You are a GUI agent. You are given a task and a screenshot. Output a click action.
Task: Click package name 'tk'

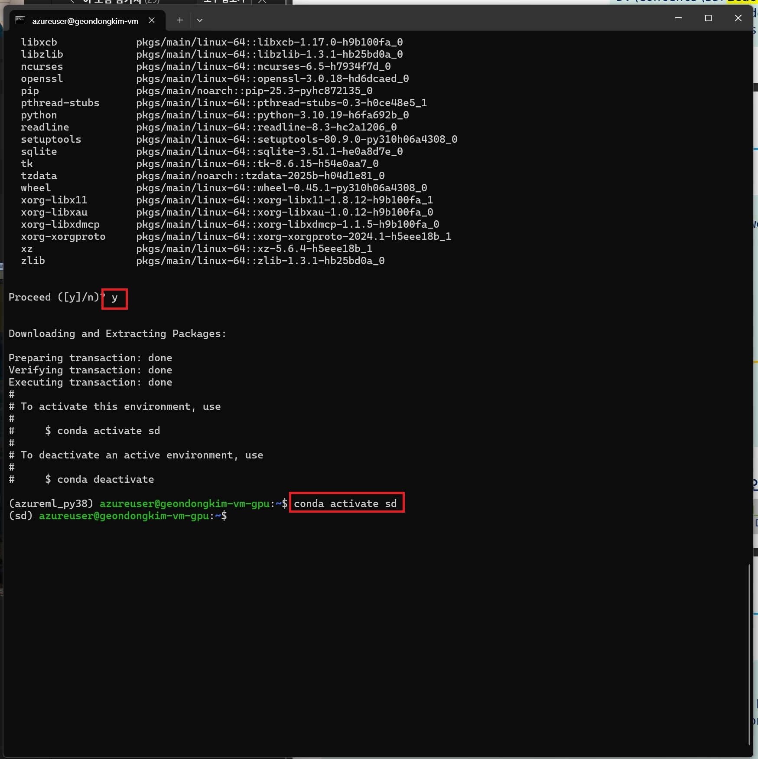(27, 164)
